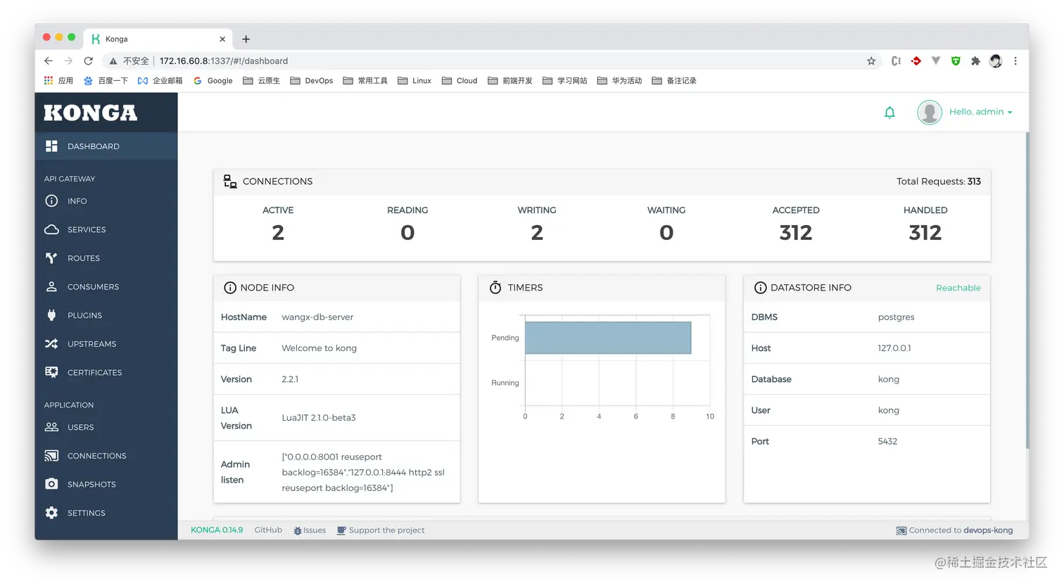Click the Connections cast icon in sidebar
The width and height of the screenshot is (1064, 586).
(51, 456)
